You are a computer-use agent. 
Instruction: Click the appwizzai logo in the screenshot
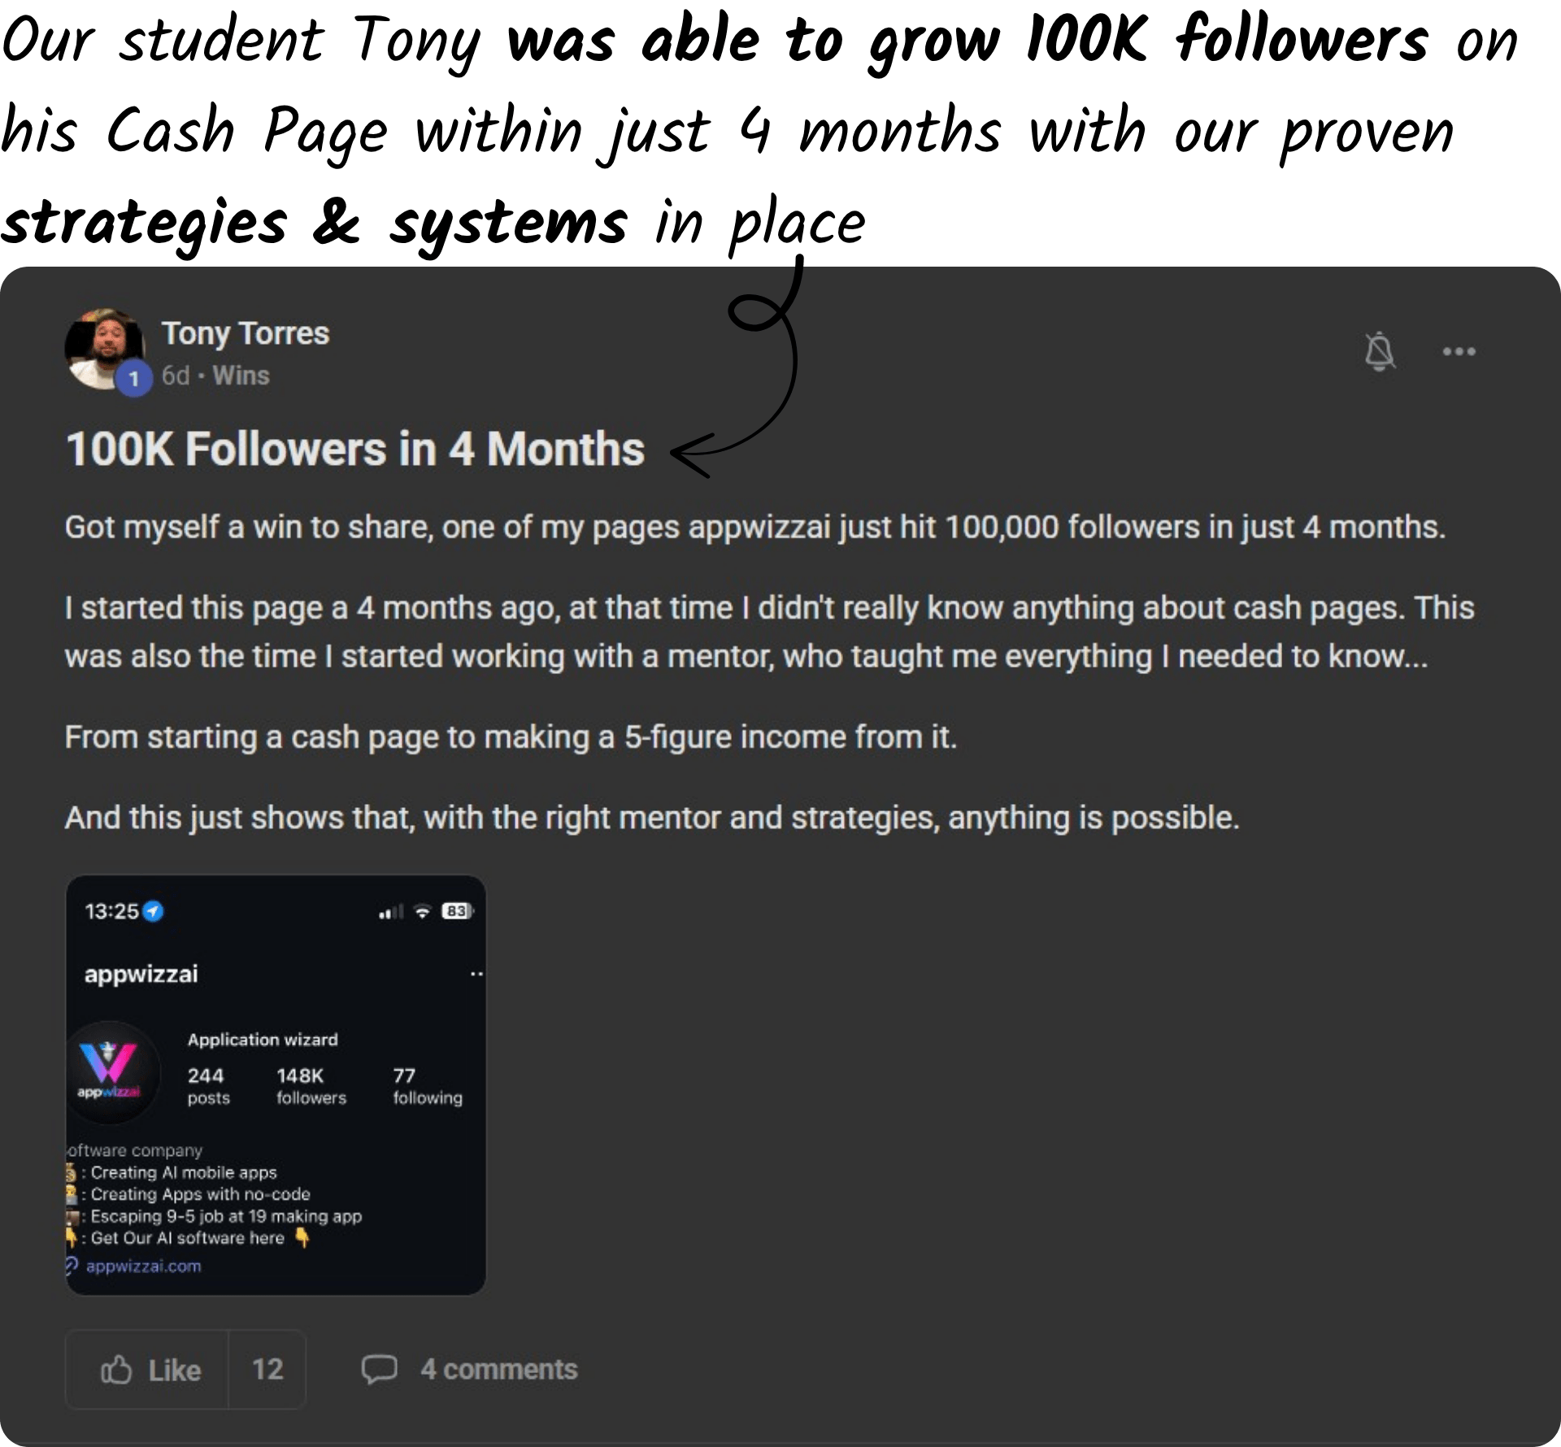109,1071
